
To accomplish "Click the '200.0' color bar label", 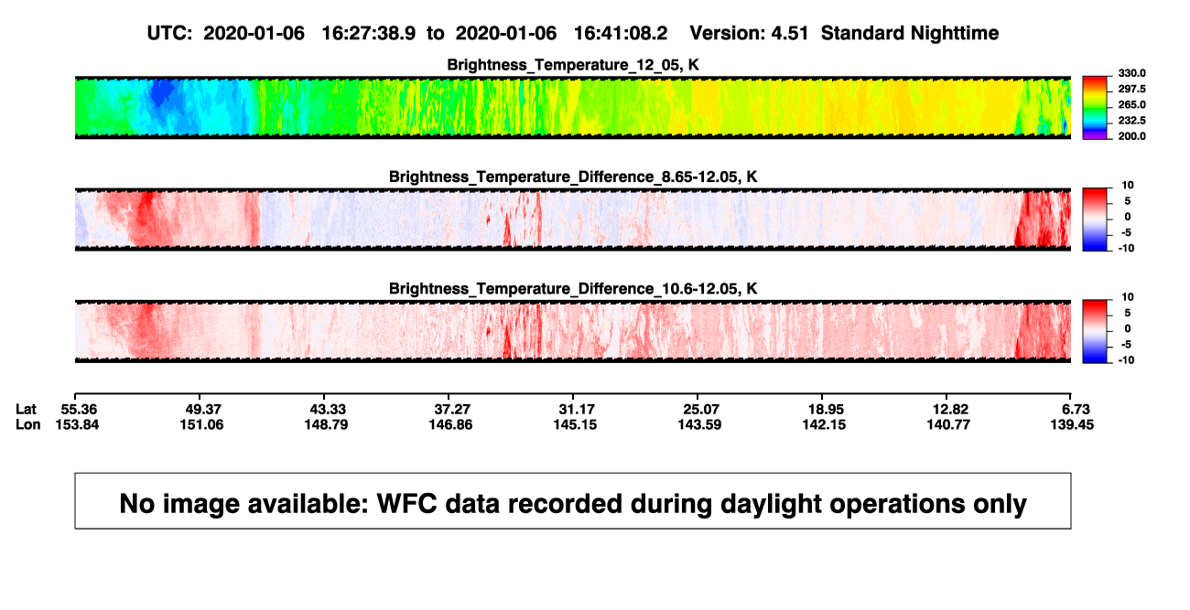I will click(1130, 135).
